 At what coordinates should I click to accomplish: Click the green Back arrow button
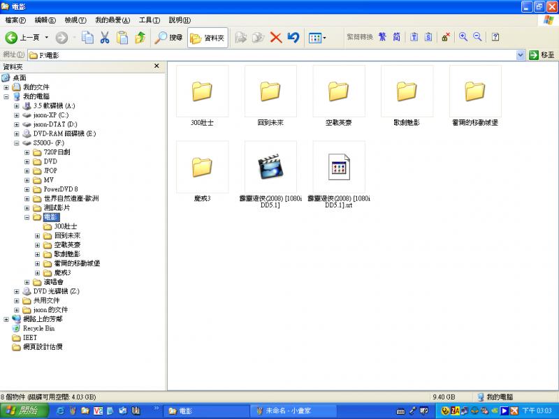coord(11,38)
